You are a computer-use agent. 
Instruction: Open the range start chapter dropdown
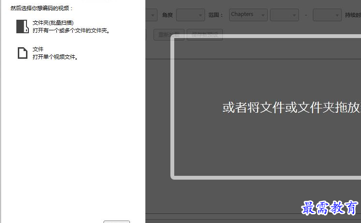coord(284,15)
